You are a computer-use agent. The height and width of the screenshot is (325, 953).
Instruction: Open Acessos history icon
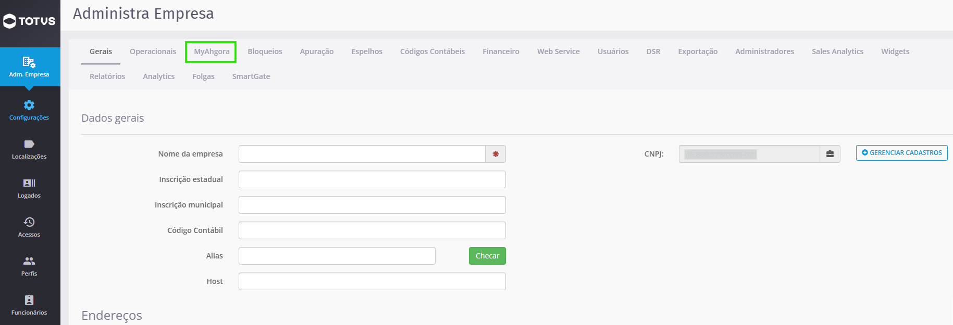pyautogui.click(x=29, y=222)
